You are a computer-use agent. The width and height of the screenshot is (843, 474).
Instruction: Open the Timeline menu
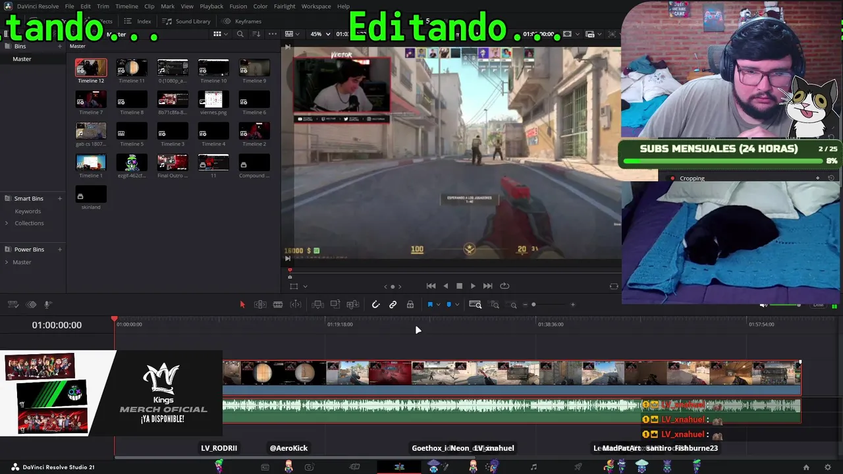[x=126, y=6]
